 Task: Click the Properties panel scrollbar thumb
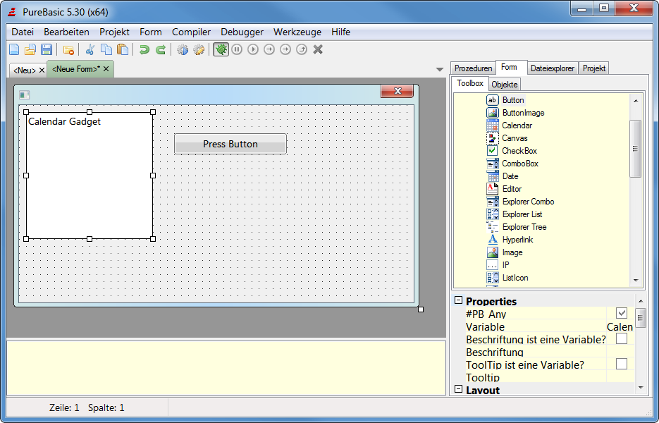(641, 318)
